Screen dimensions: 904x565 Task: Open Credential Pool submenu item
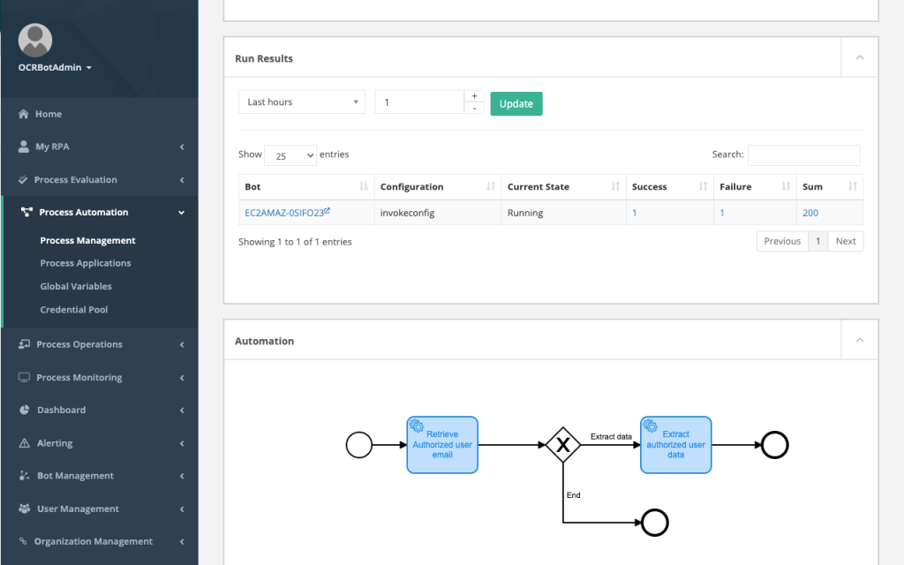coord(74,310)
